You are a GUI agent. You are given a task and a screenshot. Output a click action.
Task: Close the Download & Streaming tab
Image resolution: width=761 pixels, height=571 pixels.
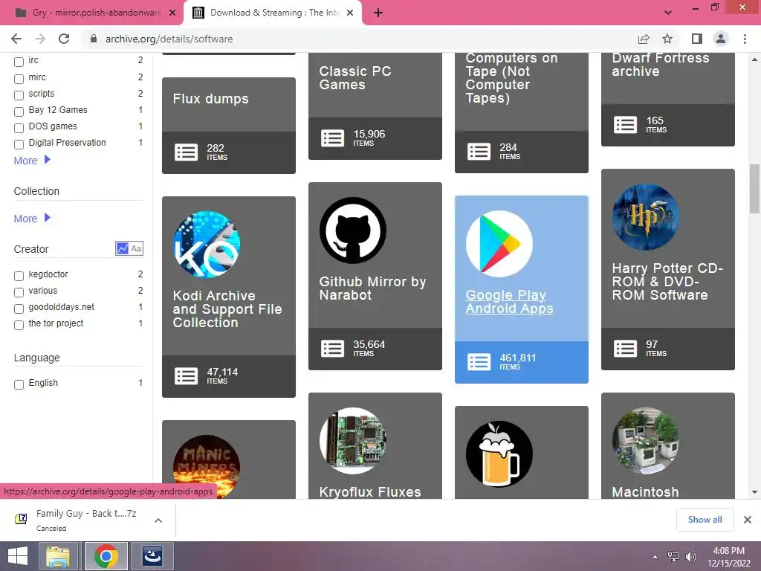pyautogui.click(x=350, y=13)
